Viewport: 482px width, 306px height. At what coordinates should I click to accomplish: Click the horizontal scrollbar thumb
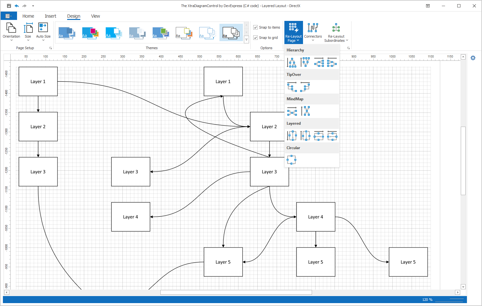pos(236,292)
